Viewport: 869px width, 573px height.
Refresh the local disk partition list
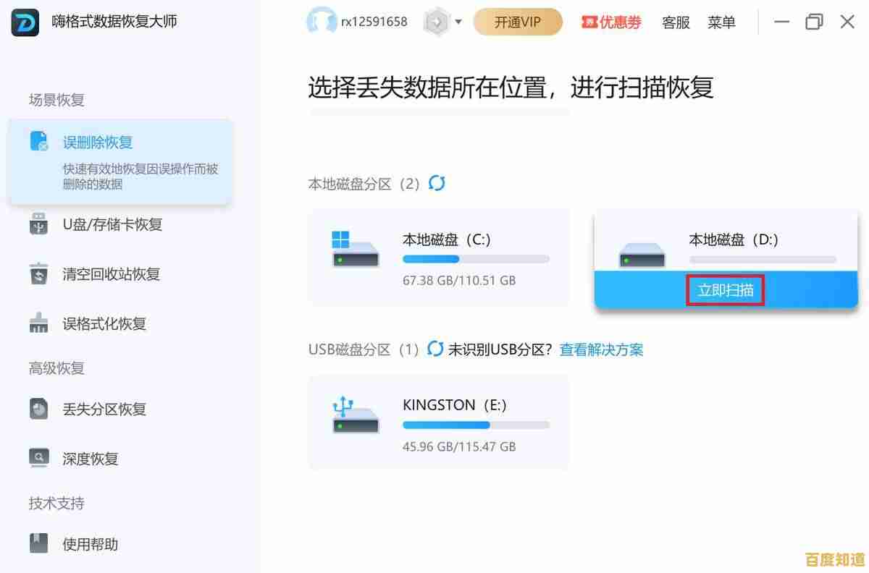point(437,184)
